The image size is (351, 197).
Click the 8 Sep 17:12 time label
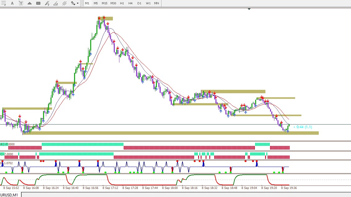[110, 188]
